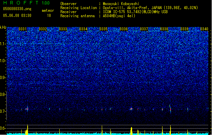
Task: Click the 0331 time marker
Action: pyautogui.click(x=23, y=29)
